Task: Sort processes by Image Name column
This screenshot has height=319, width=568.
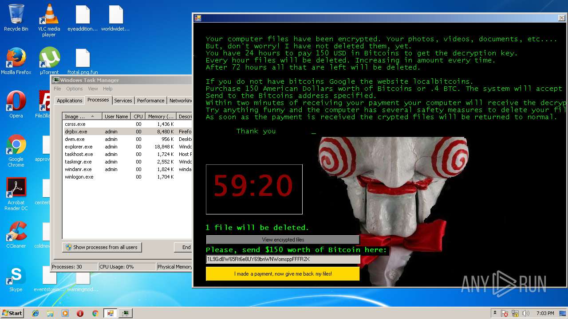Action: [82, 117]
